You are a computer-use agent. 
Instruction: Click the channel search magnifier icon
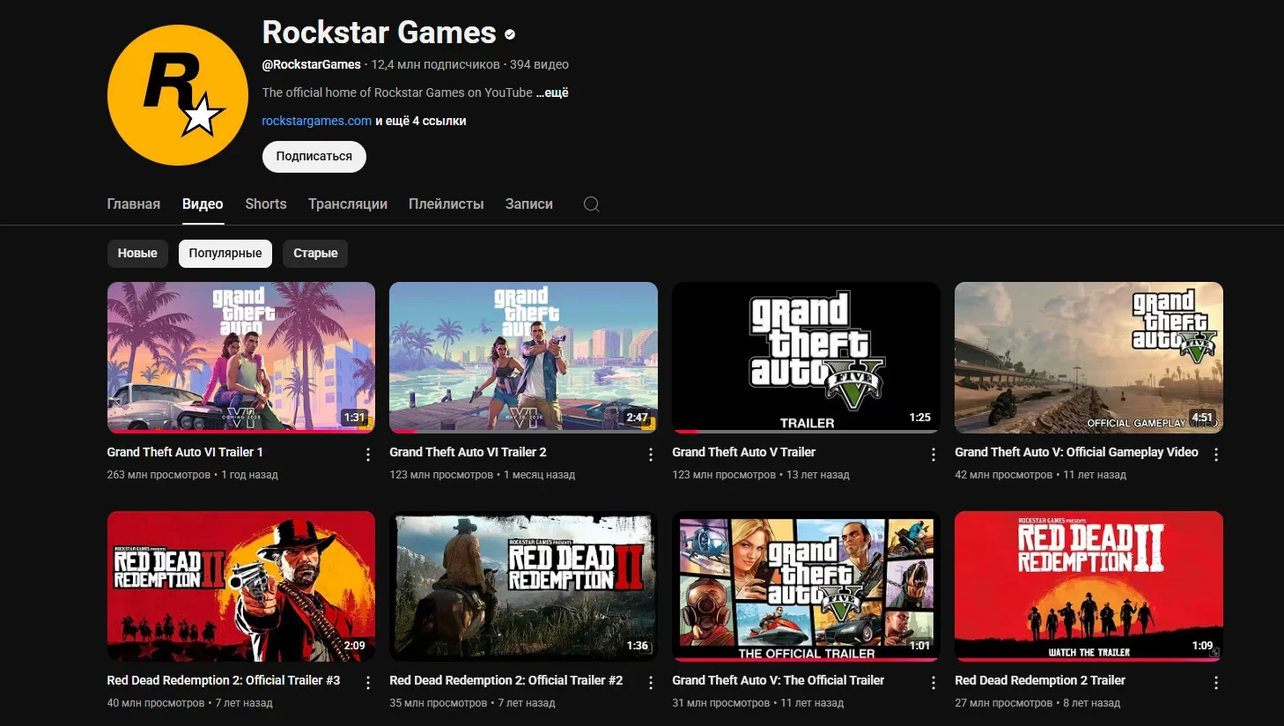(591, 204)
